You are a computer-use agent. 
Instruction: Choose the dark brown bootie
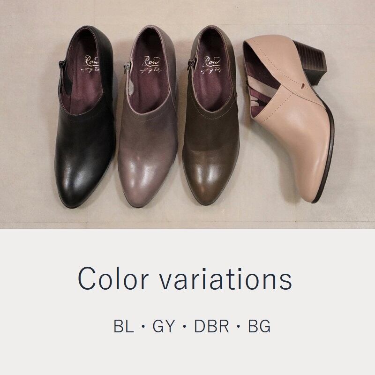point(210,115)
